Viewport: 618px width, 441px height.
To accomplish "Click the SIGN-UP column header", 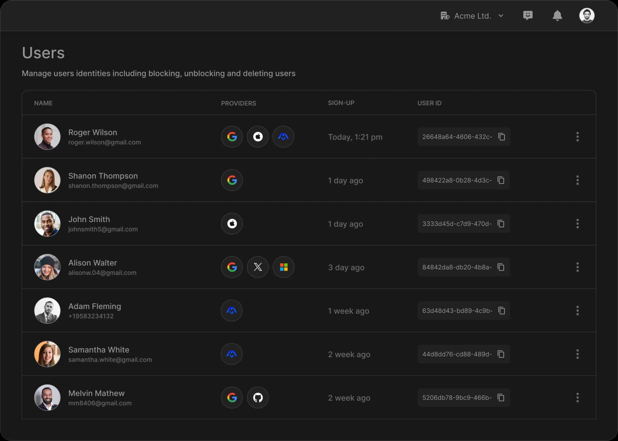I will point(341,103).
